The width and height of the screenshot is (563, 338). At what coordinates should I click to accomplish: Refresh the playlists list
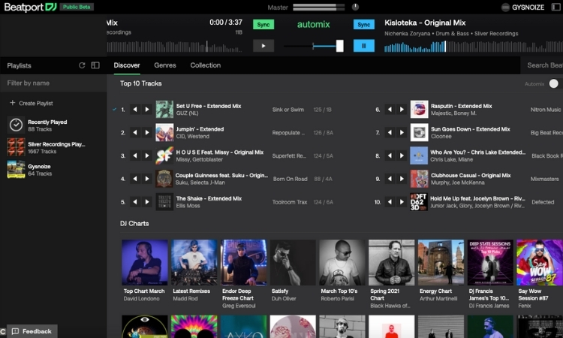point(82,65)
